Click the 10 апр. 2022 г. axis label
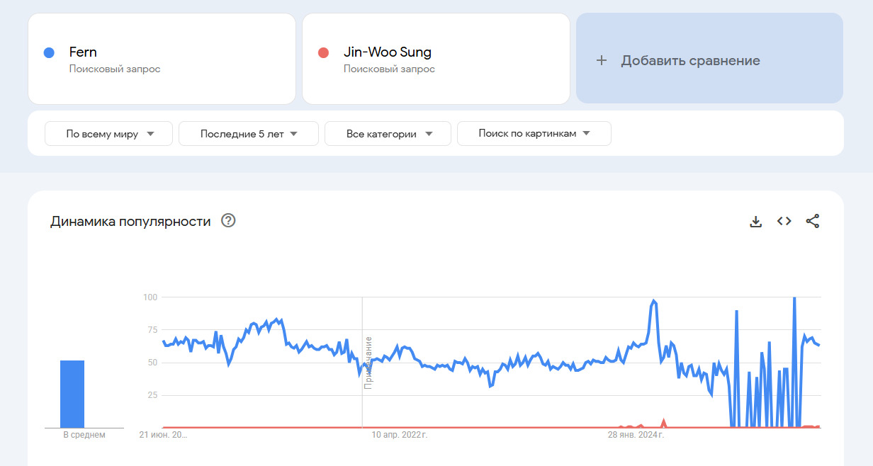 click(400, 435)
